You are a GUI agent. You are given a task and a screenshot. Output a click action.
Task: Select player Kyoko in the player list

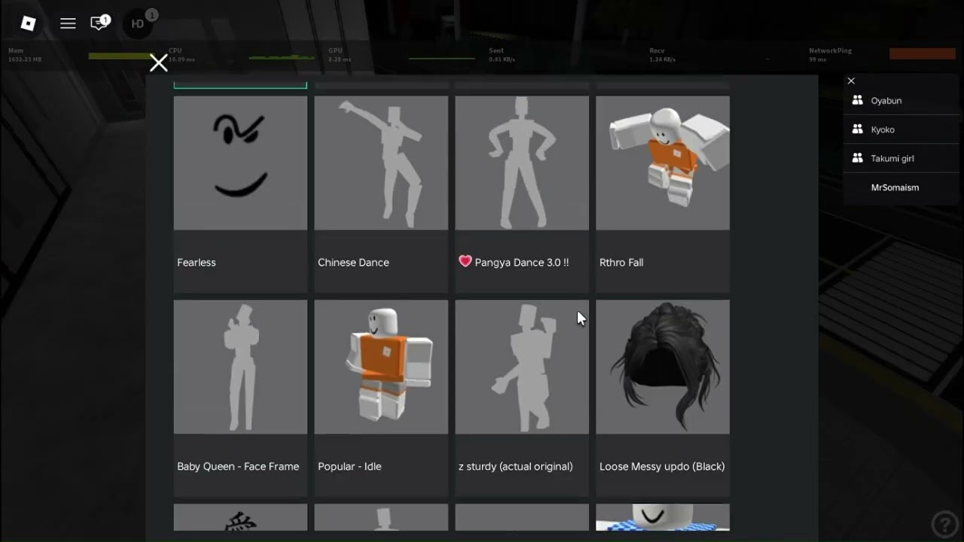[x=901, y=129]
